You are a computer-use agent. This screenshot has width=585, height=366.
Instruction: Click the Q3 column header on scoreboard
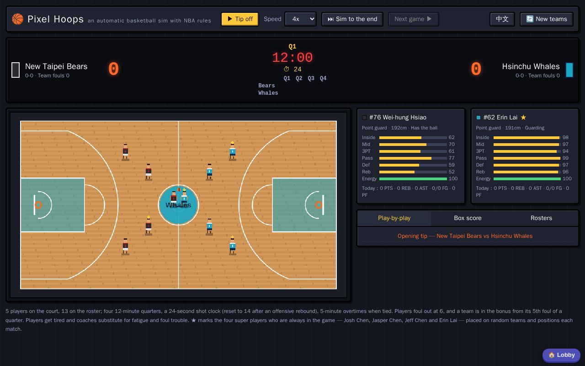coord(311,79)
